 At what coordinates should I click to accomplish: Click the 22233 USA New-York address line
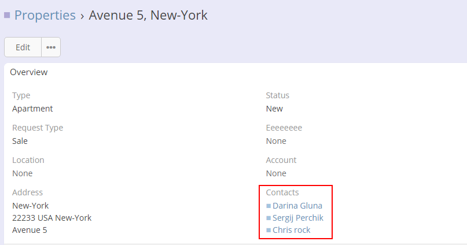pos(52,218)
